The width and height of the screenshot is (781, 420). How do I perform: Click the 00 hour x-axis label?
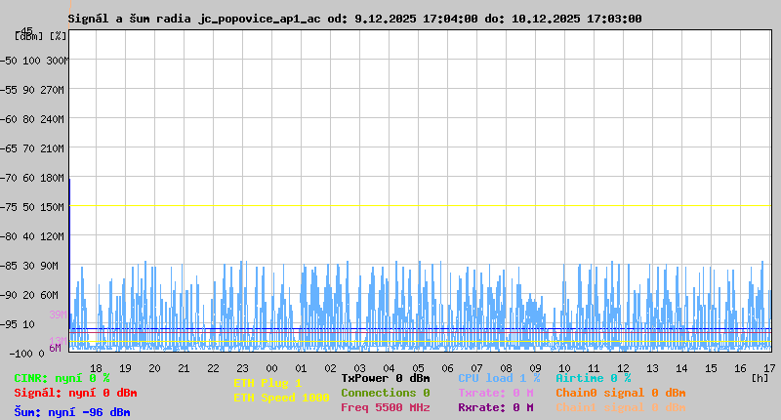pyautogui.click(x=271, y=367)
